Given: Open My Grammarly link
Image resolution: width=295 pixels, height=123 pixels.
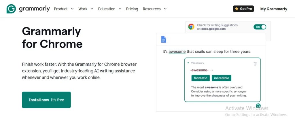Looking at the screenshot, I should point(274,9).
